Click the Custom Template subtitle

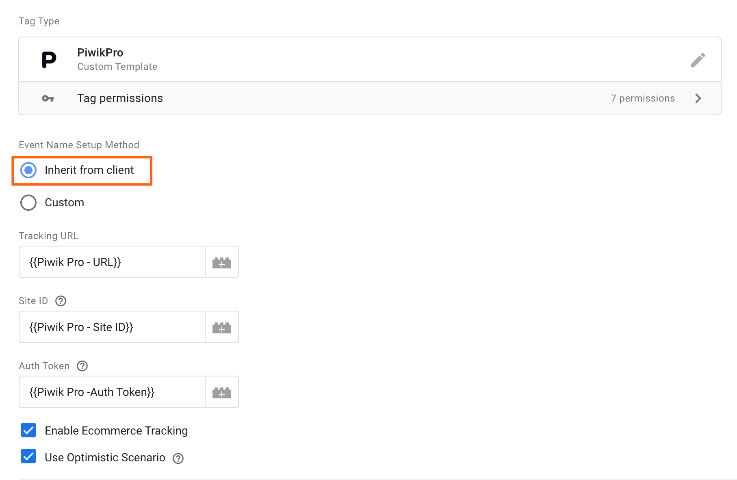117,67
